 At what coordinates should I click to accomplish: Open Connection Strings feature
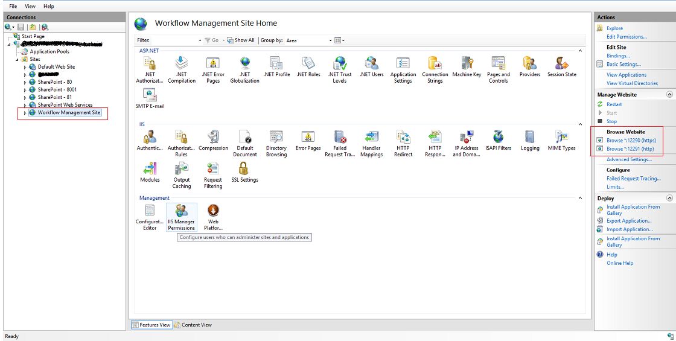point(435,69)
